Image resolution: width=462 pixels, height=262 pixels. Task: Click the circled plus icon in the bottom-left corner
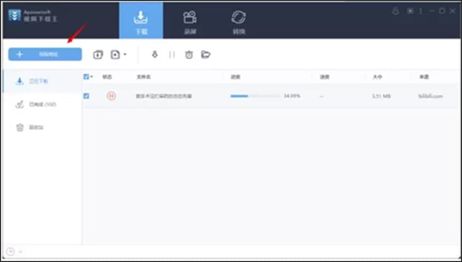10,252
